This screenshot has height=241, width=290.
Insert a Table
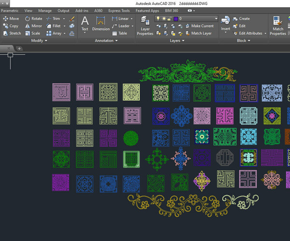pyautogui.click(x=120, y=33)
